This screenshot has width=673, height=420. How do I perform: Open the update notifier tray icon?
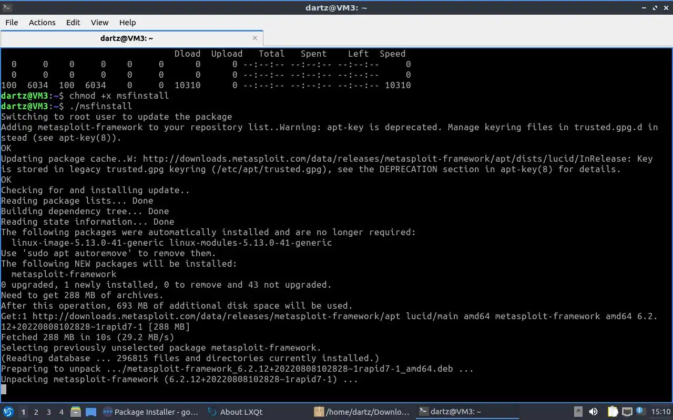(x=640, y=412)
